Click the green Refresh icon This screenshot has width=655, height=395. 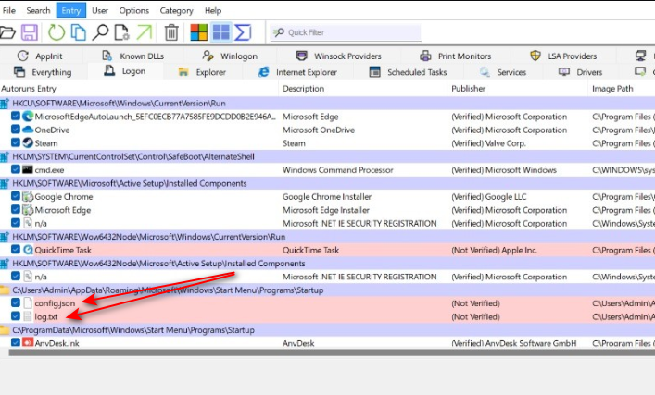(56, 32)
